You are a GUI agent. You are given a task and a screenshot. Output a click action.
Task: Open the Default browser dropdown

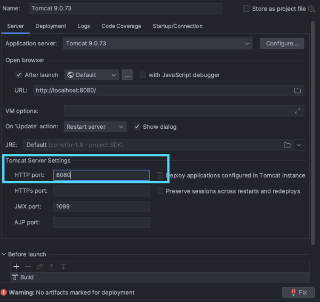[x=91, y=75]
